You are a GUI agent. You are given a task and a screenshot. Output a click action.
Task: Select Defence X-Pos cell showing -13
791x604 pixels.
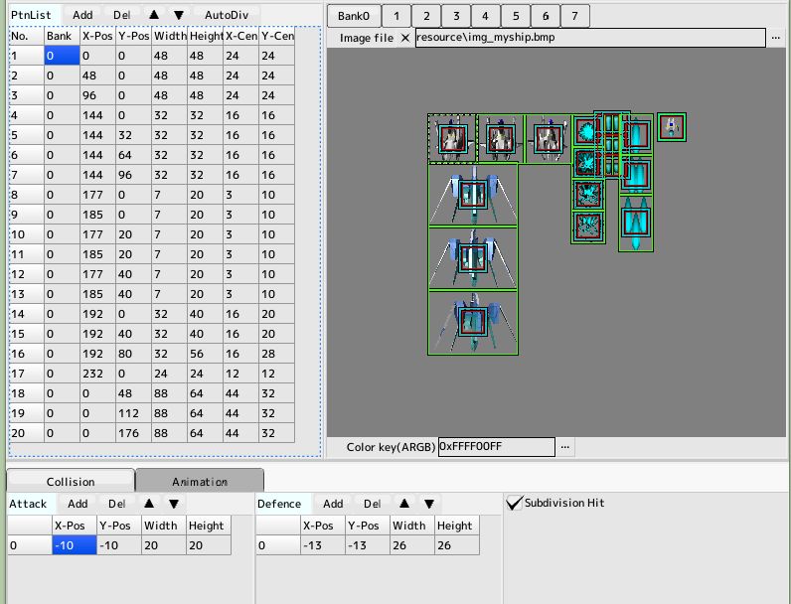(x=323, y=545)
